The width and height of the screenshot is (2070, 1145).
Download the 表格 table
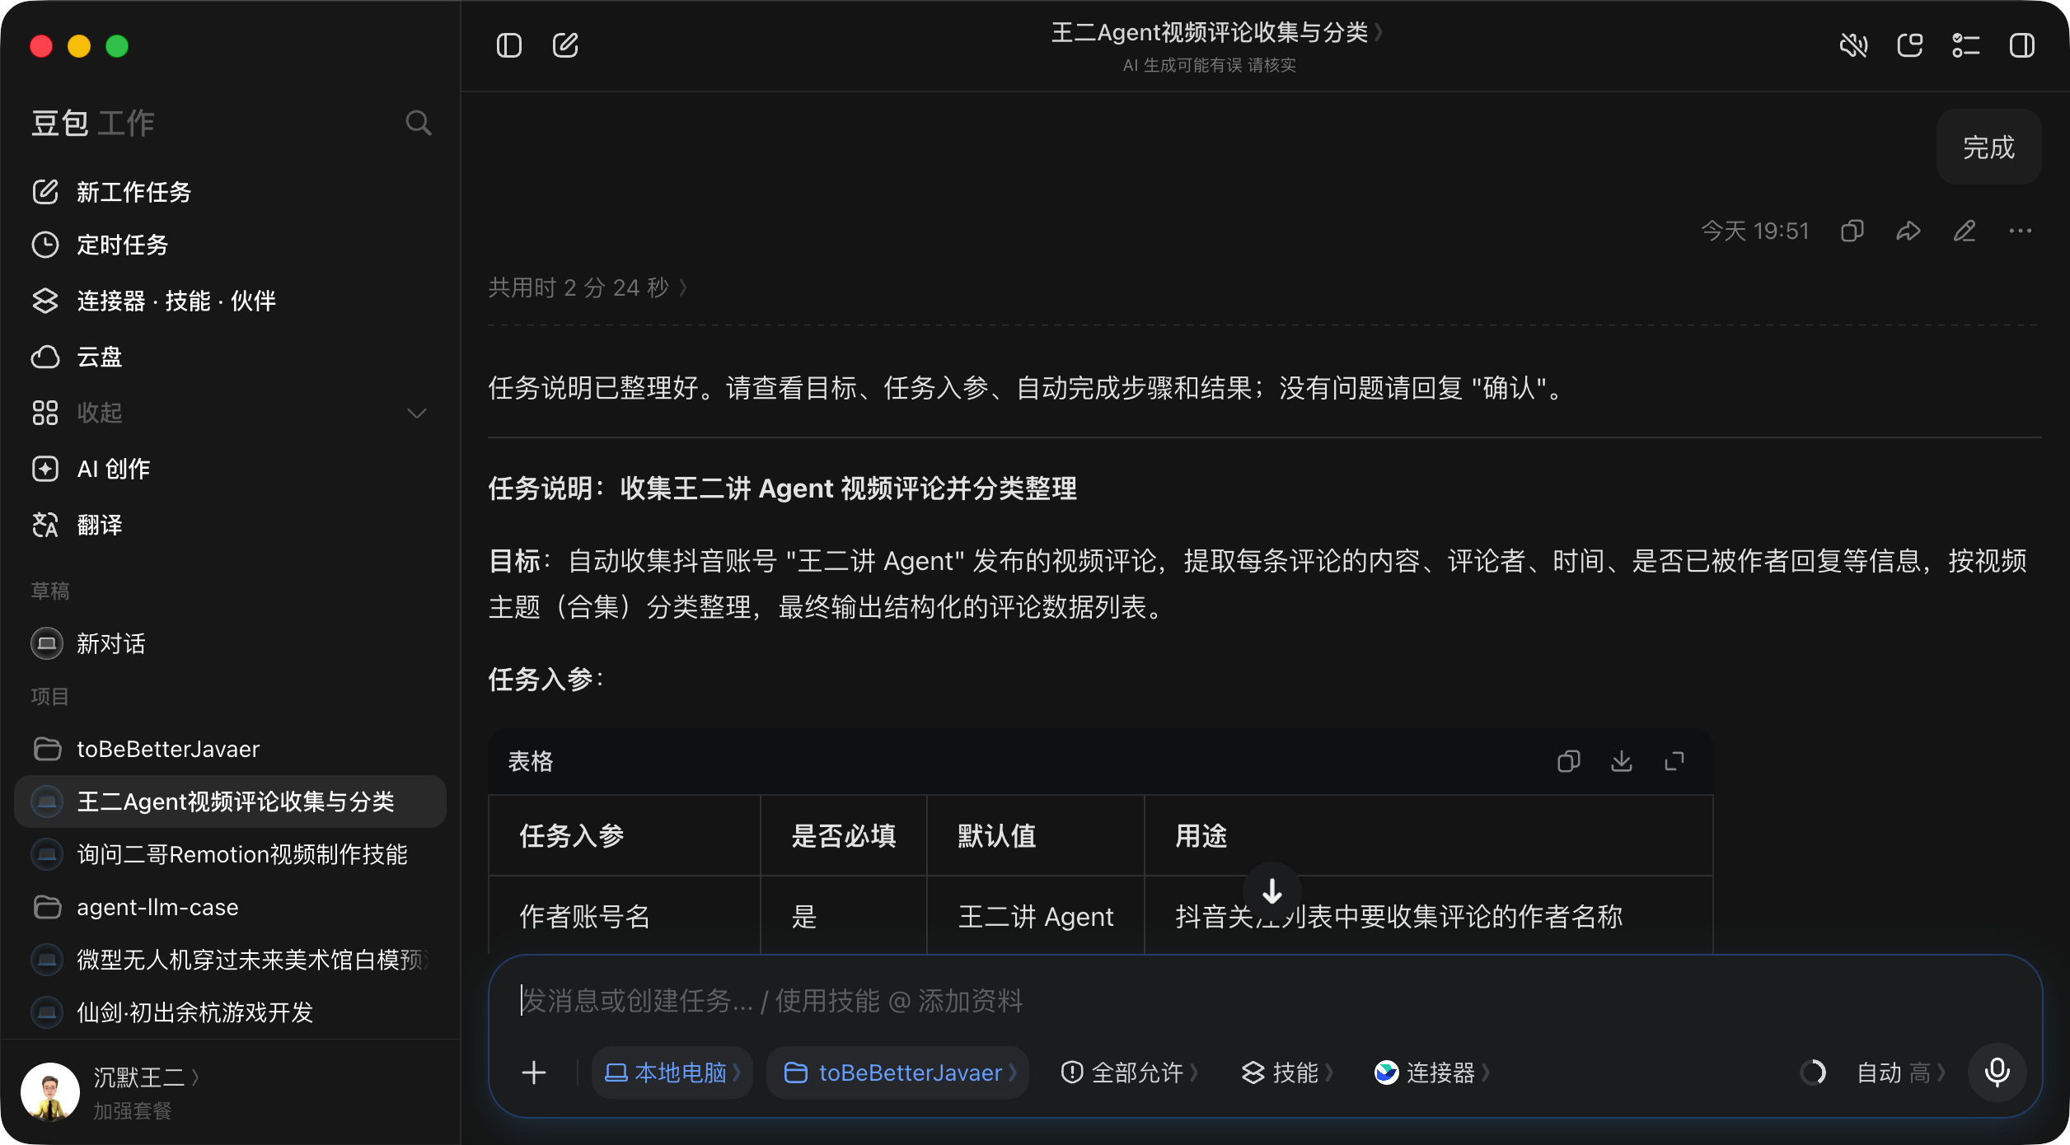tap(1622, 761)
